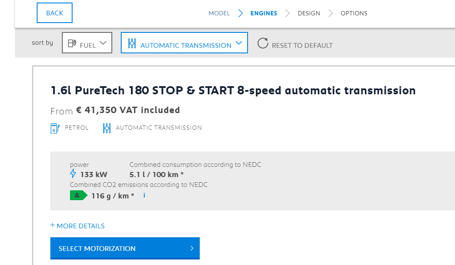Image resolution: width=455 pixels, height=265 pixels.
Task: Click SELECT MOTORIZATION button
Action: pos(125,248)
